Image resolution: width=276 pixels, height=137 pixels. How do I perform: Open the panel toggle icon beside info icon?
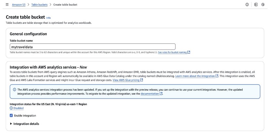pyautogui.click(x=256, y=5)
